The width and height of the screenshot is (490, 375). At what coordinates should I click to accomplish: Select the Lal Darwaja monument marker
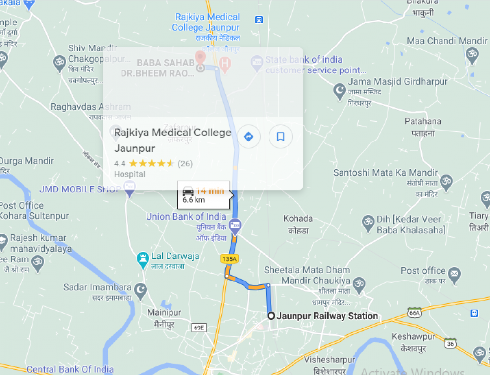pyautogui.click(x=143, y=260)
